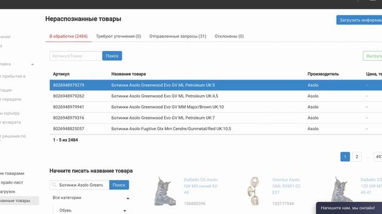Click 'Ботинки Asolo Greenwood Evo GV ML Petroleum UK:7'
382x214 pixels.
click(163, 118)
